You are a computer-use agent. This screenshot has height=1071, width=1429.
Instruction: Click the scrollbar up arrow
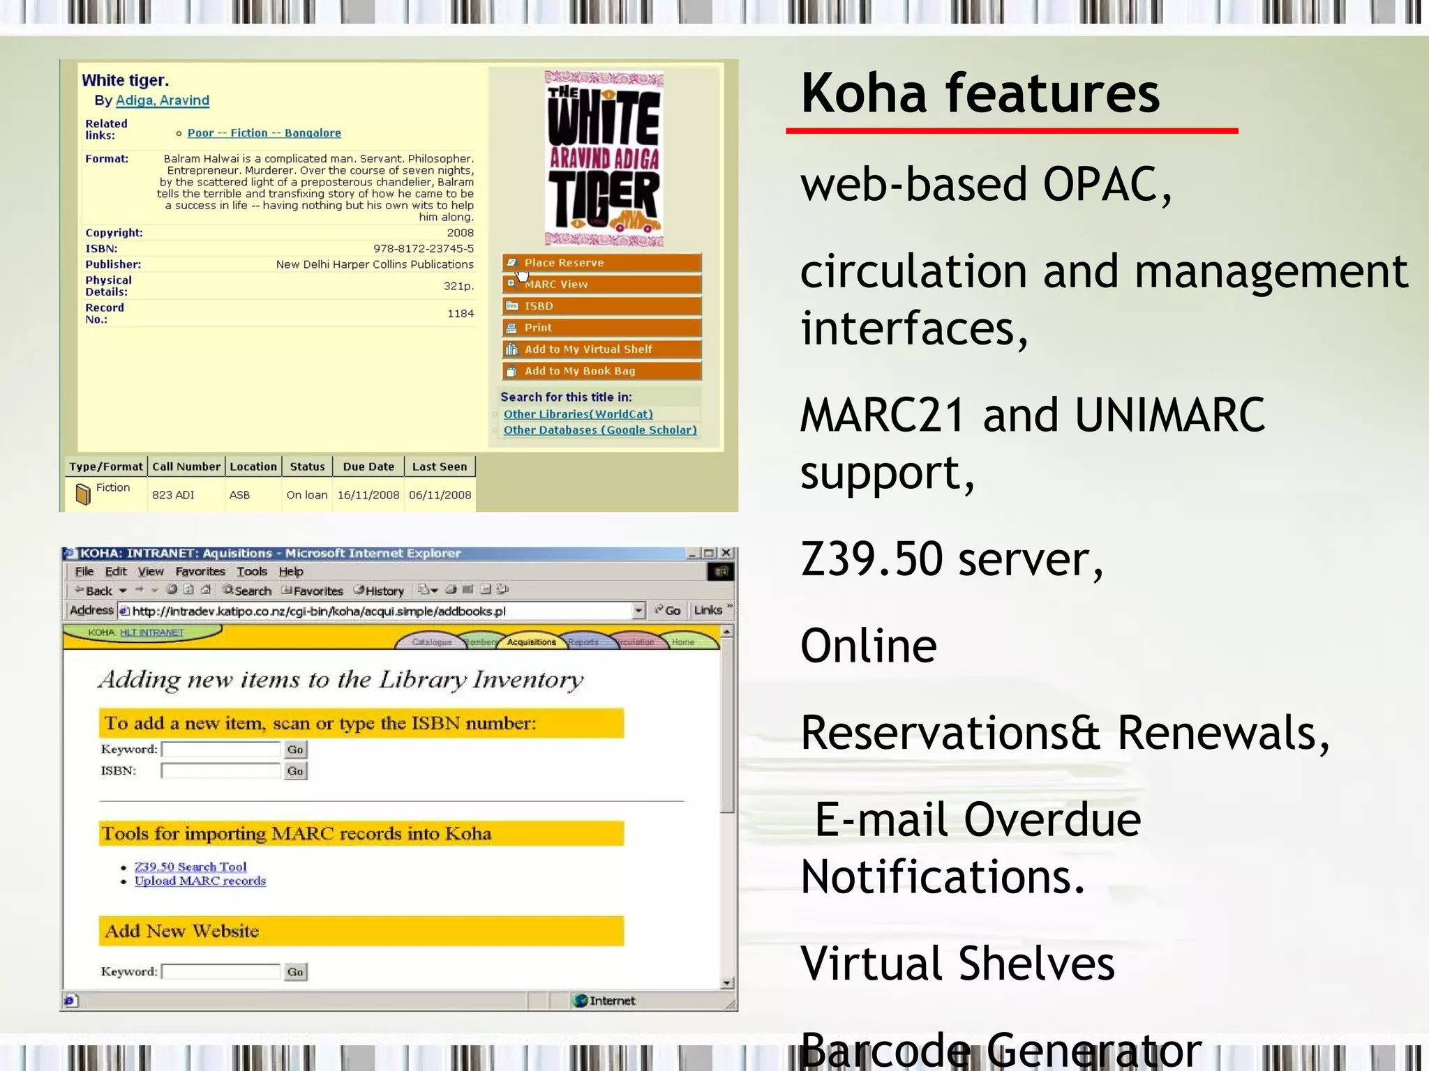click(727, 631)
